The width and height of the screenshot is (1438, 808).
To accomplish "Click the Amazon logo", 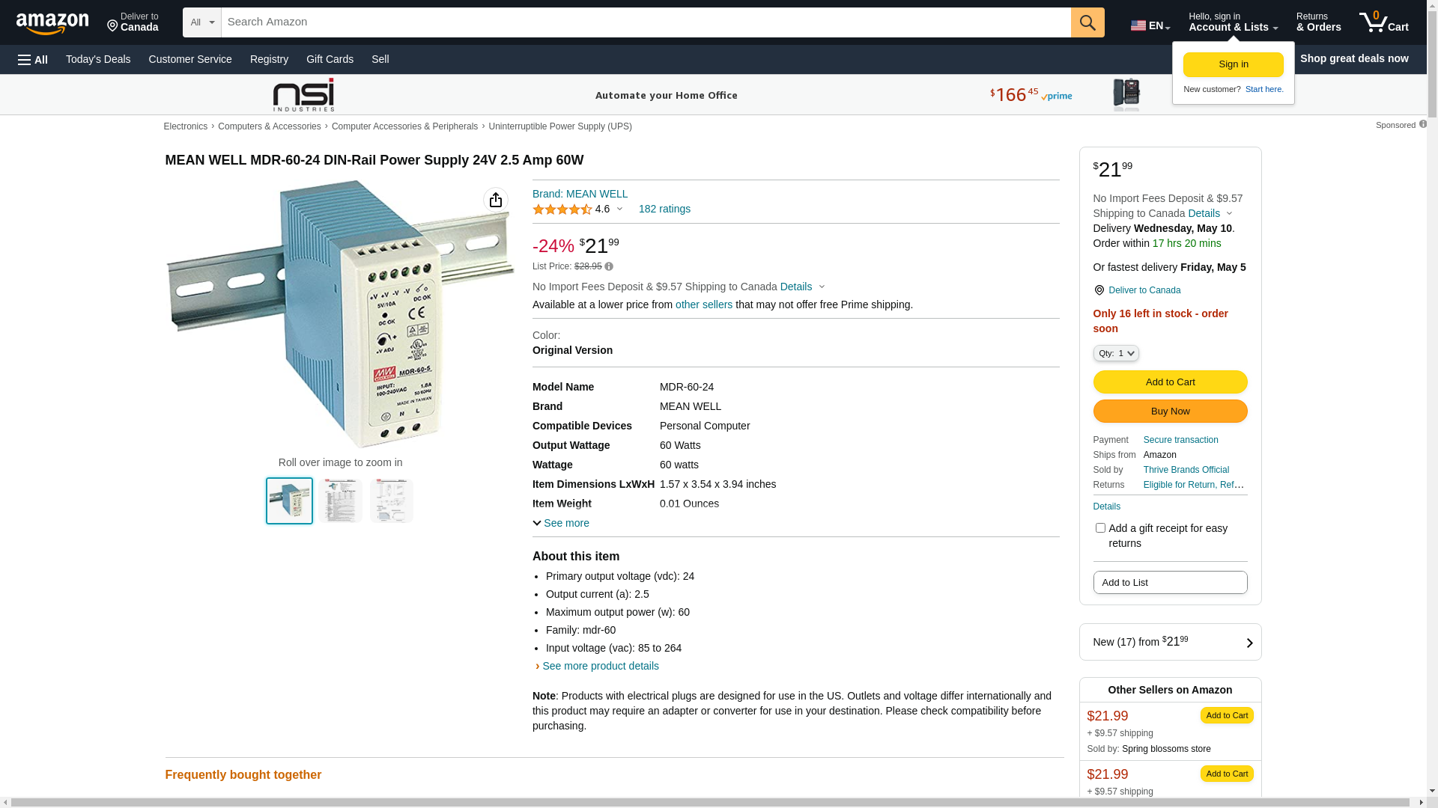I will pos(52,24).
